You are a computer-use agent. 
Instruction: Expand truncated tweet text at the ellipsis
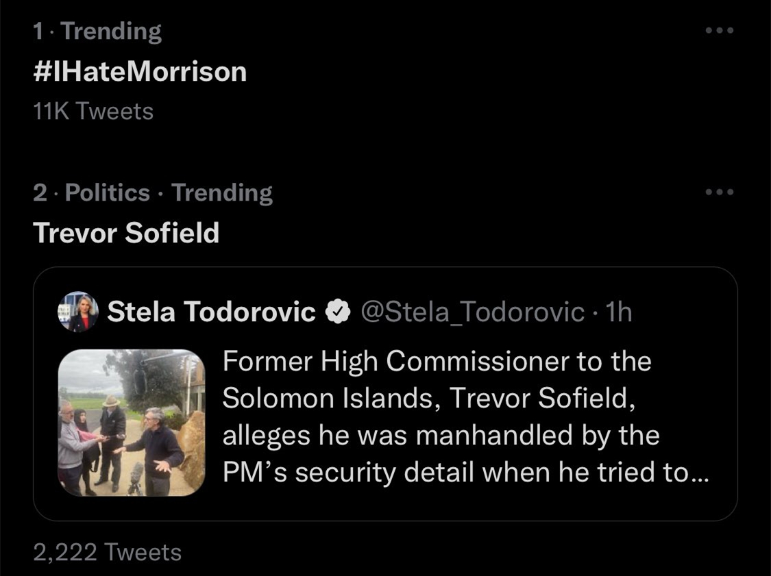click(x=698, y=473)
